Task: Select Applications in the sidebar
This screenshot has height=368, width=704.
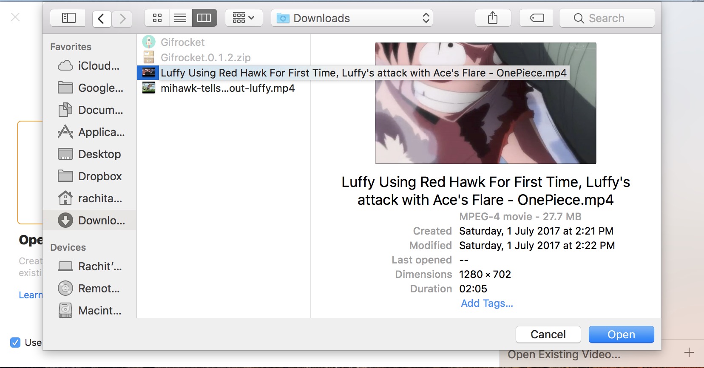Action: point(89,132)
